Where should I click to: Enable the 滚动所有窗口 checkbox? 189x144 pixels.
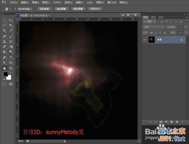[15, 9]
